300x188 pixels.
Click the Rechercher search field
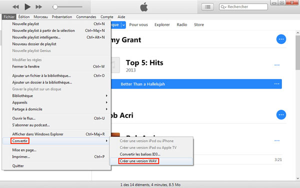[x=243, y=7]
